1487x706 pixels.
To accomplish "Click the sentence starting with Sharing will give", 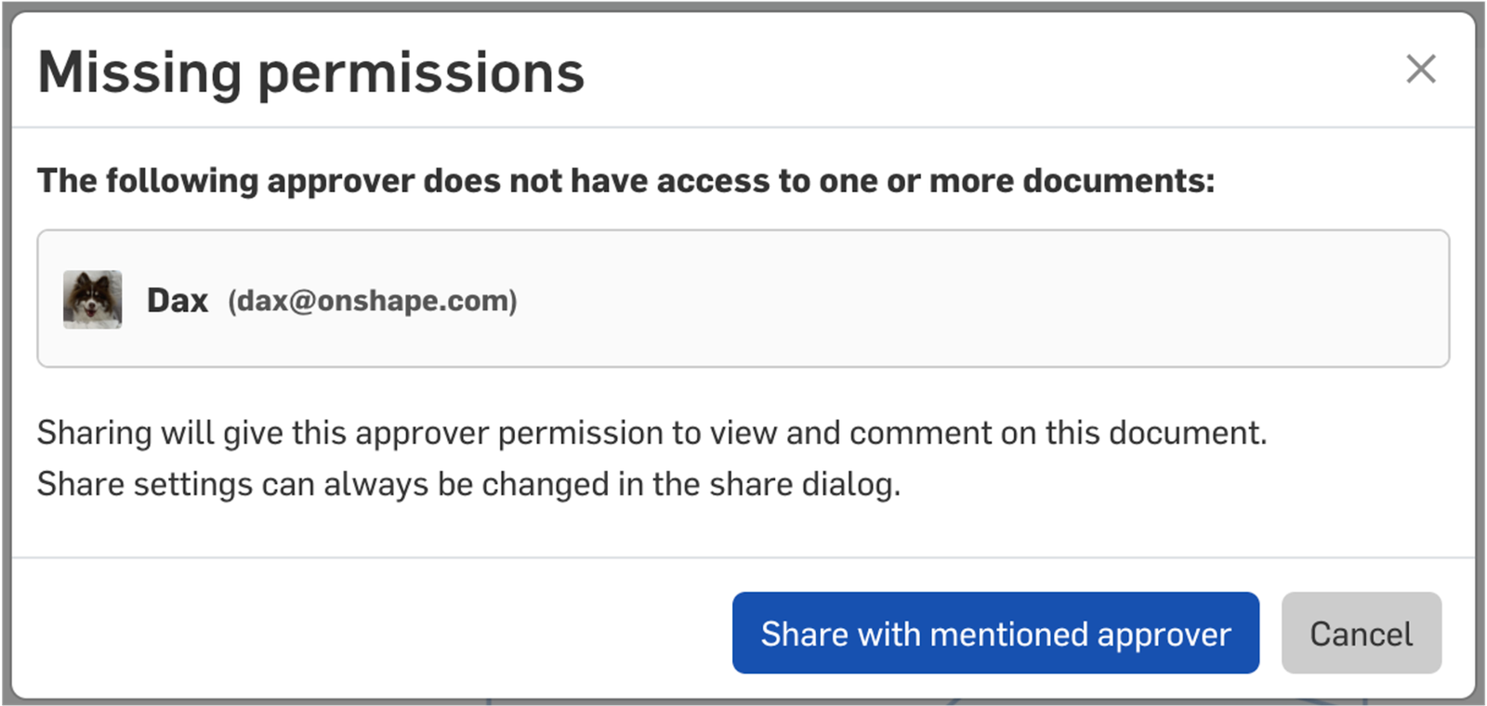I will 651,433.
